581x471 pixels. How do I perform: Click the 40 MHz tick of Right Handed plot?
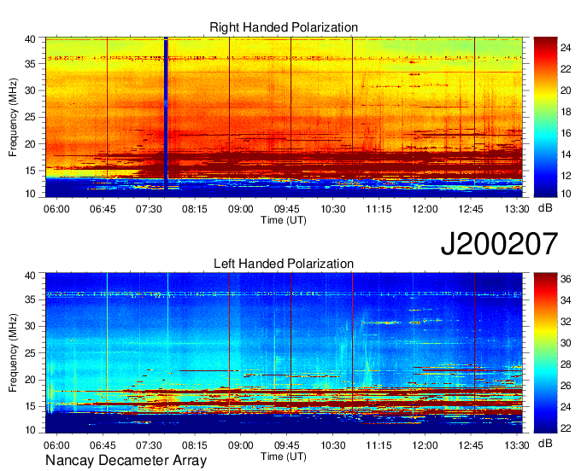click(30, 39)
